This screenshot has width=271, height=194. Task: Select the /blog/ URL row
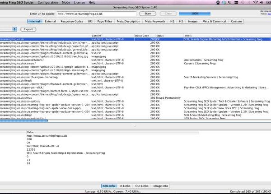click(x=135, y=115)
